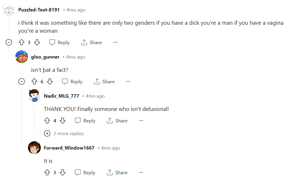Visit gloo_gunner's profile via username link
Viewport: 296px width, 178px height.
tap(45, 57)
